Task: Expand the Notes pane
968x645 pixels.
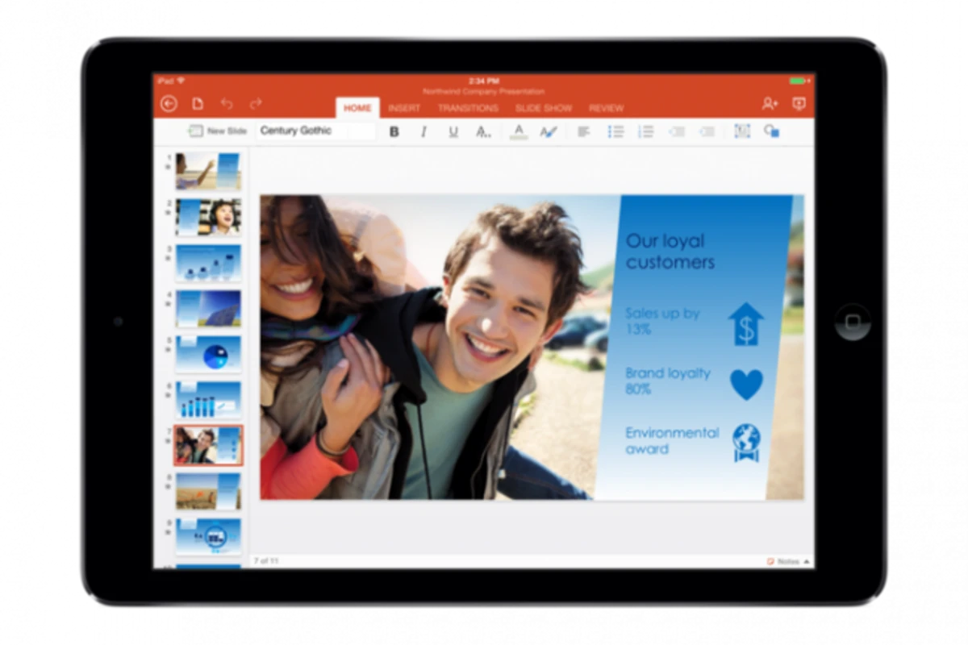Action: (x=788, y=561)
